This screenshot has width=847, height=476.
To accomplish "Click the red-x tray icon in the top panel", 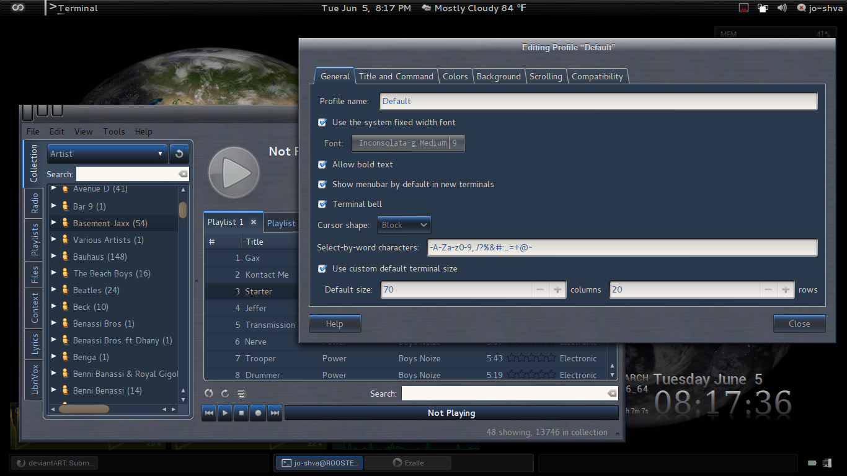I will [744, 8].
